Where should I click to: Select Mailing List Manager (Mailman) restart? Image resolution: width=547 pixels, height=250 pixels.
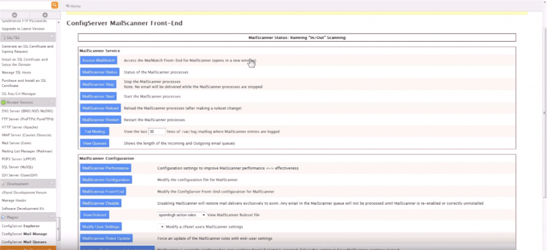point(27,151)
